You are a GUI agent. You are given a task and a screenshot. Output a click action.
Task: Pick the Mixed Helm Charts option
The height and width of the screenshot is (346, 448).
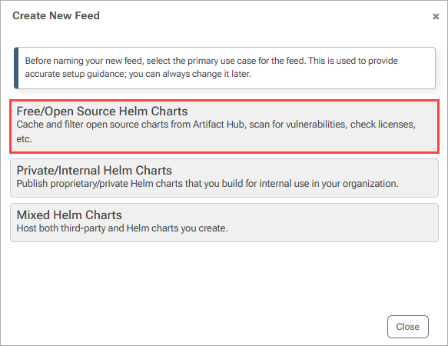coord(224,222)
